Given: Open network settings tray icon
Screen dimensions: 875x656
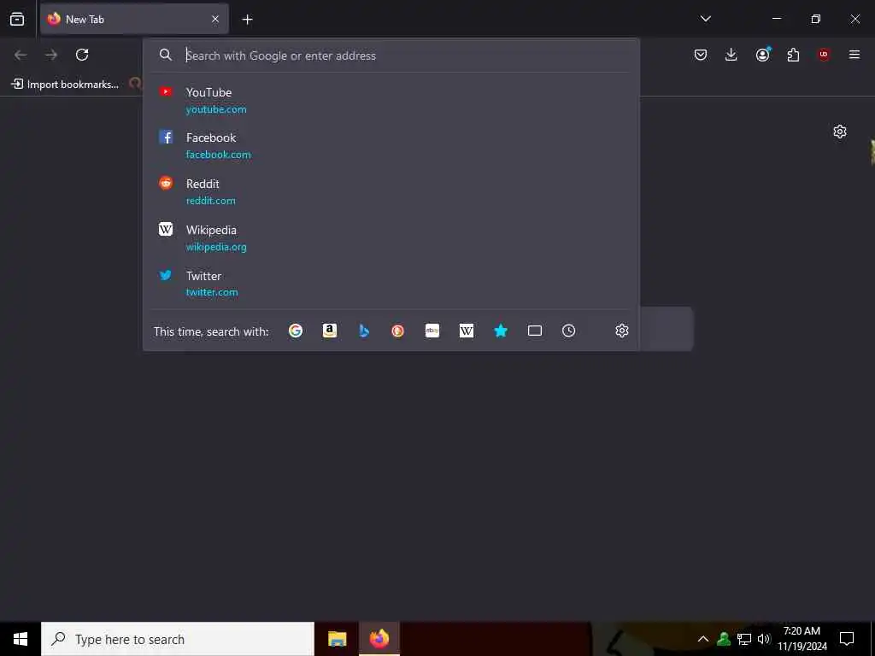Looking at the screenshot, I should point(744,639).
